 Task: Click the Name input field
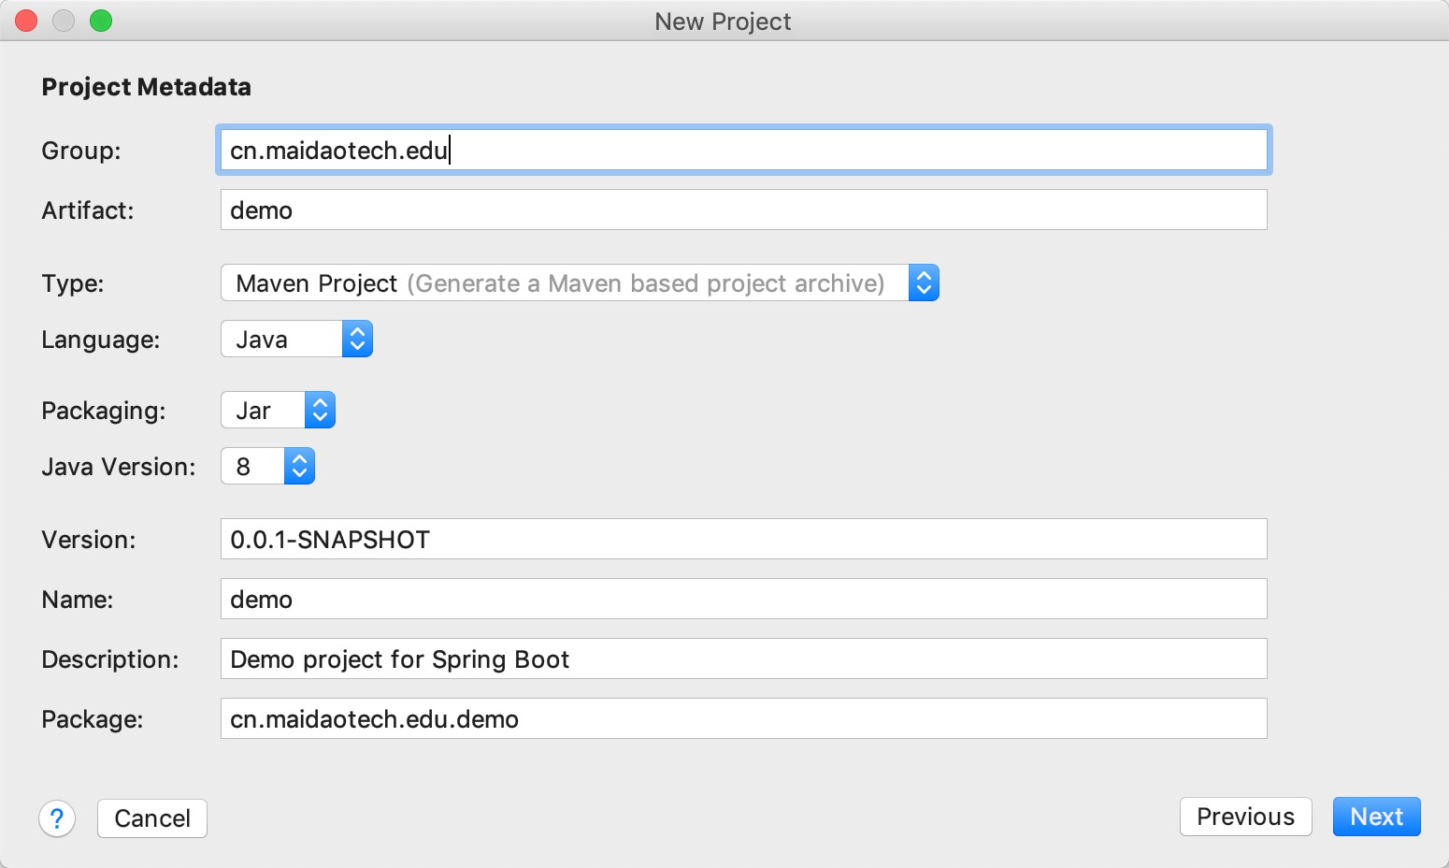[743, 599]
